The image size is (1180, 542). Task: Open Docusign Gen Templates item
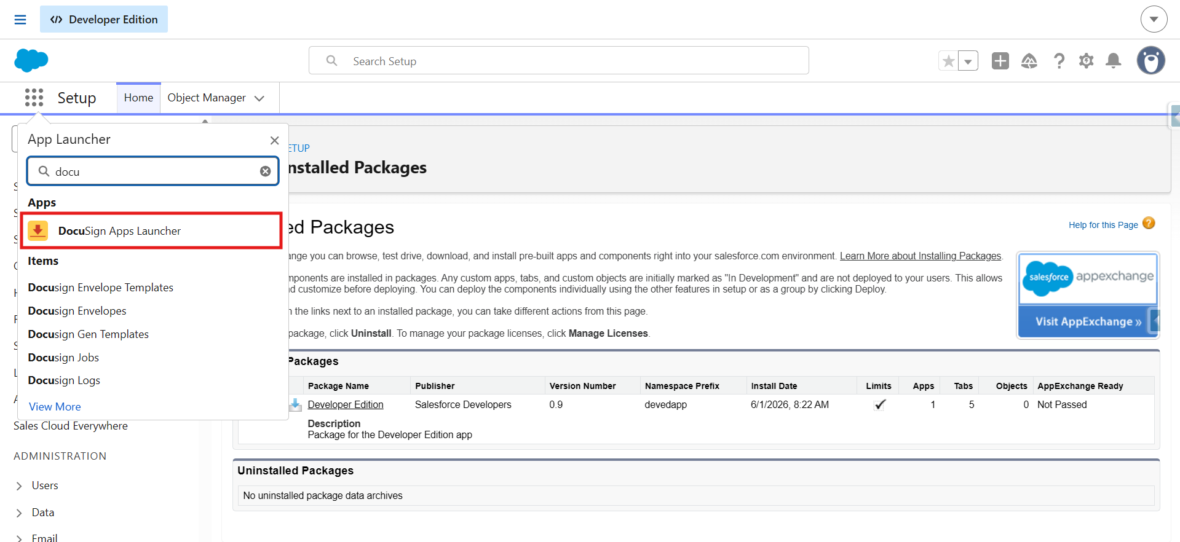(x=89, y=334)
